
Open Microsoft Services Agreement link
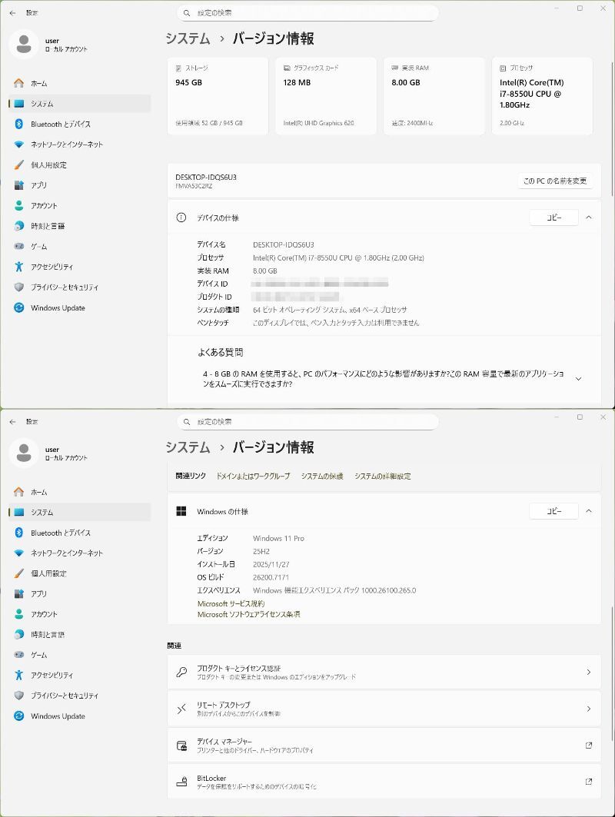[x=231, y=603]
